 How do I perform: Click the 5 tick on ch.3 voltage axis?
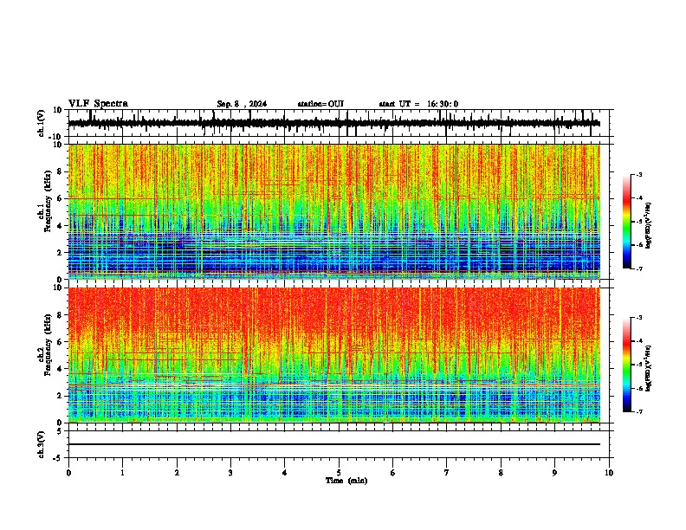(61, 431)
